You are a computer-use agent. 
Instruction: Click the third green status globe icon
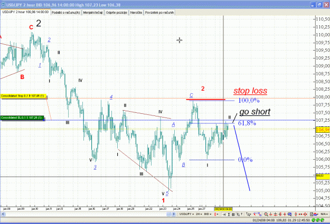tap(322, 220)
